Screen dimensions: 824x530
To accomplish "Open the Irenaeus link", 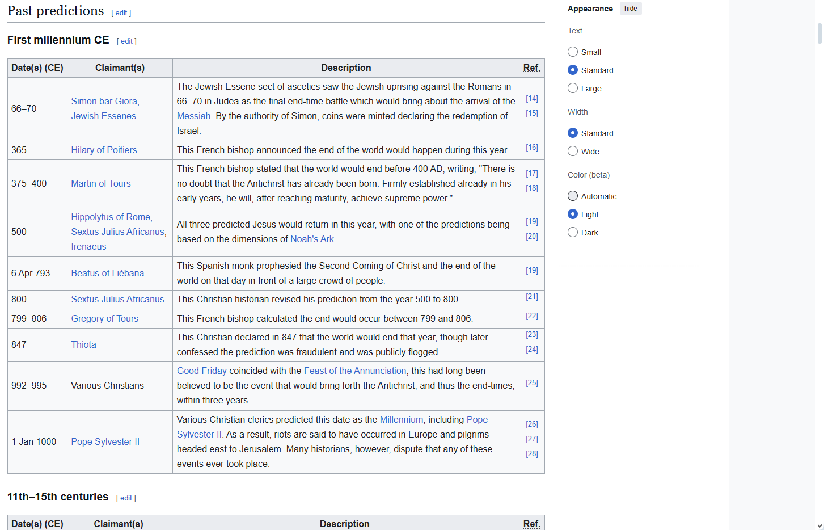I will pyautogui.click(x=89, y=246).
